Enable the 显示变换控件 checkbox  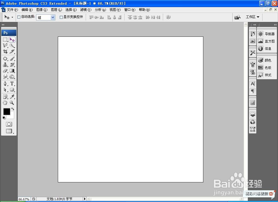[61, 17]
